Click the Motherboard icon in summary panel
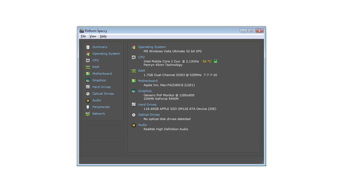The width and height of the screenshot is (343, 192). click(x=133, y=81)
